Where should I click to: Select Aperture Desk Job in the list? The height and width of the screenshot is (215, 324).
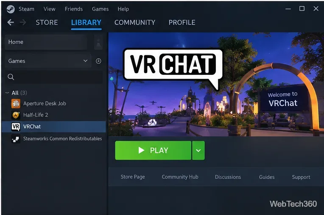[x=54, y=104]
